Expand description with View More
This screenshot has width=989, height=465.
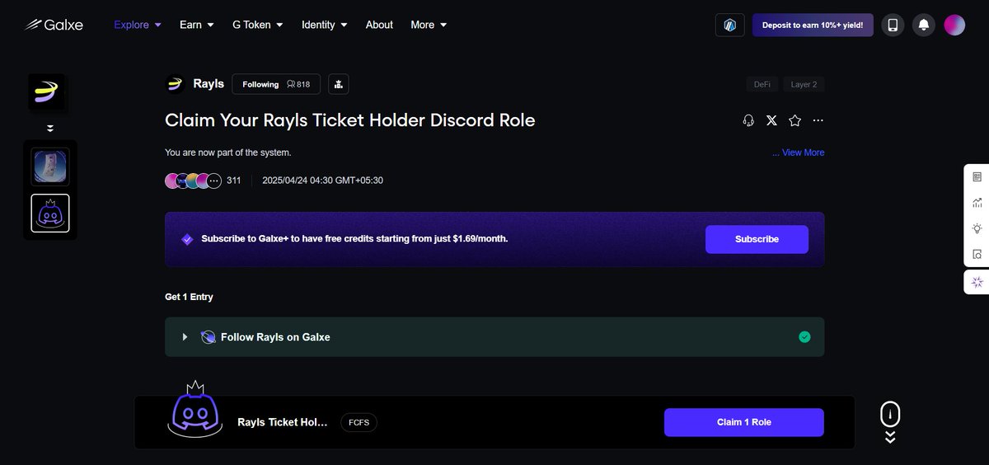(x=798, y=153)
